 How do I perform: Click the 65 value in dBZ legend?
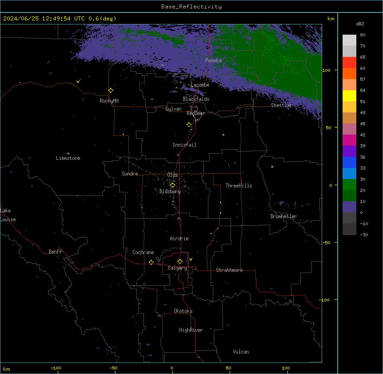click(363, 57)
